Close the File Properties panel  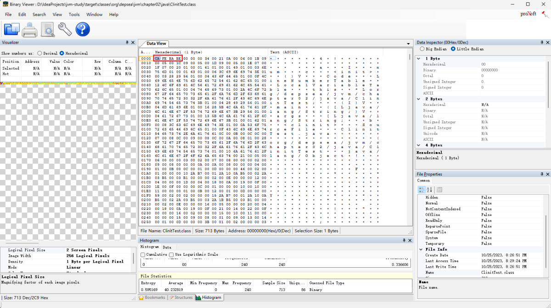pyautogui.click(x=547, y=174)
